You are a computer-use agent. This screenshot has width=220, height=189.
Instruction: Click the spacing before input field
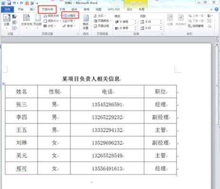point(152,22)
